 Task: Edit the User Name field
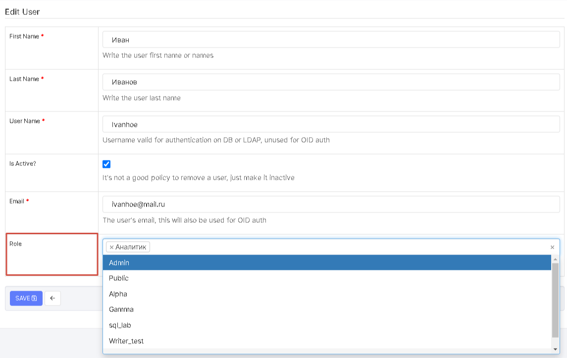tap(331, 125)
